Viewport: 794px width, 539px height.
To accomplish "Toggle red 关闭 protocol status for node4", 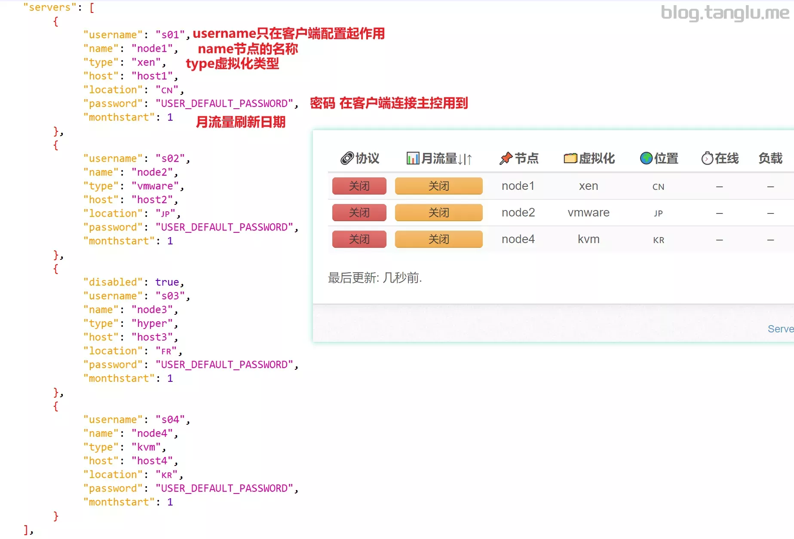I will point(359,239).
